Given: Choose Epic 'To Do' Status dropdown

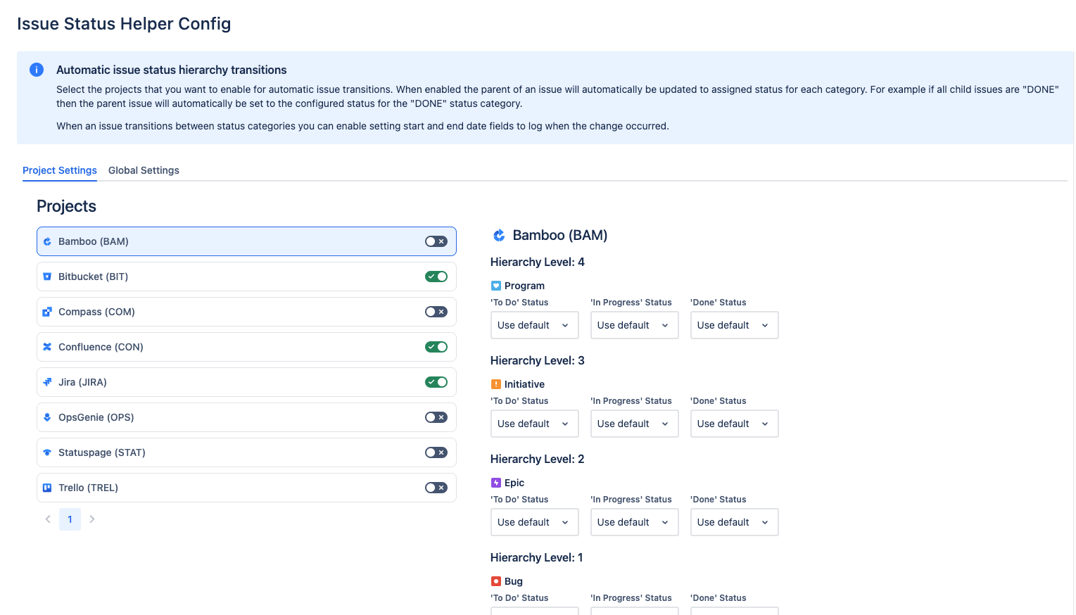Looking at the screenshot, I should 534,522.
